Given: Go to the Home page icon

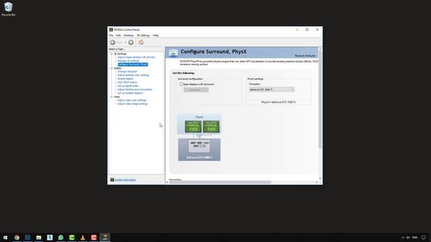Looking at the screenshot, I should point(141,42).
